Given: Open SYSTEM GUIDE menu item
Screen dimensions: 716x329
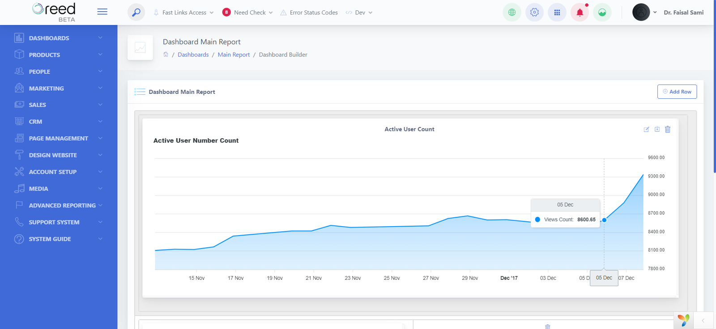Looking at the screenshot, I should pos(59,239).
